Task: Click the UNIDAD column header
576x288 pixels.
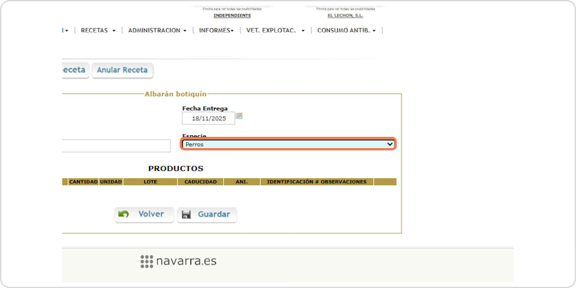Action: pos(111,182)
